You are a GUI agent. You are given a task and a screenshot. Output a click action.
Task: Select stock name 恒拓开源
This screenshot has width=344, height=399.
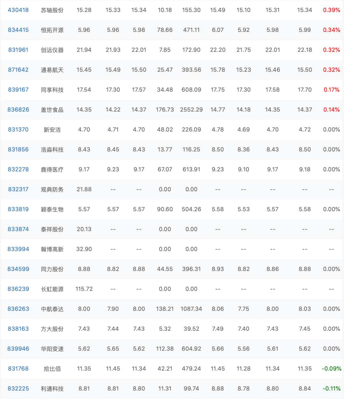pyautogui.click(x=52, y=30)
